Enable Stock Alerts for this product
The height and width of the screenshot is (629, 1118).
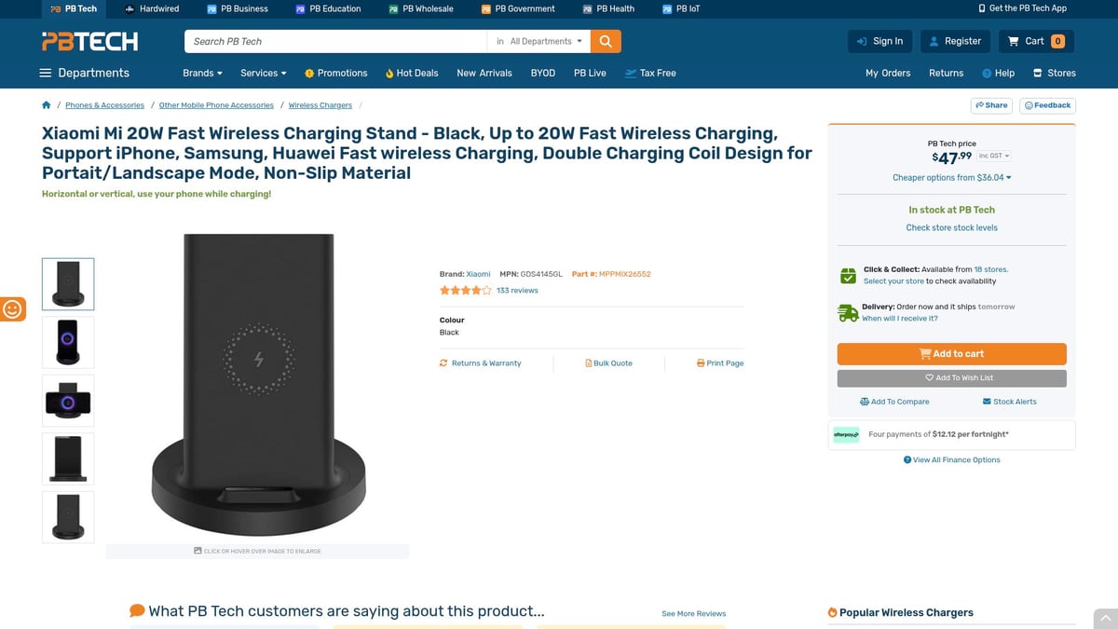tap(1009, 401)
